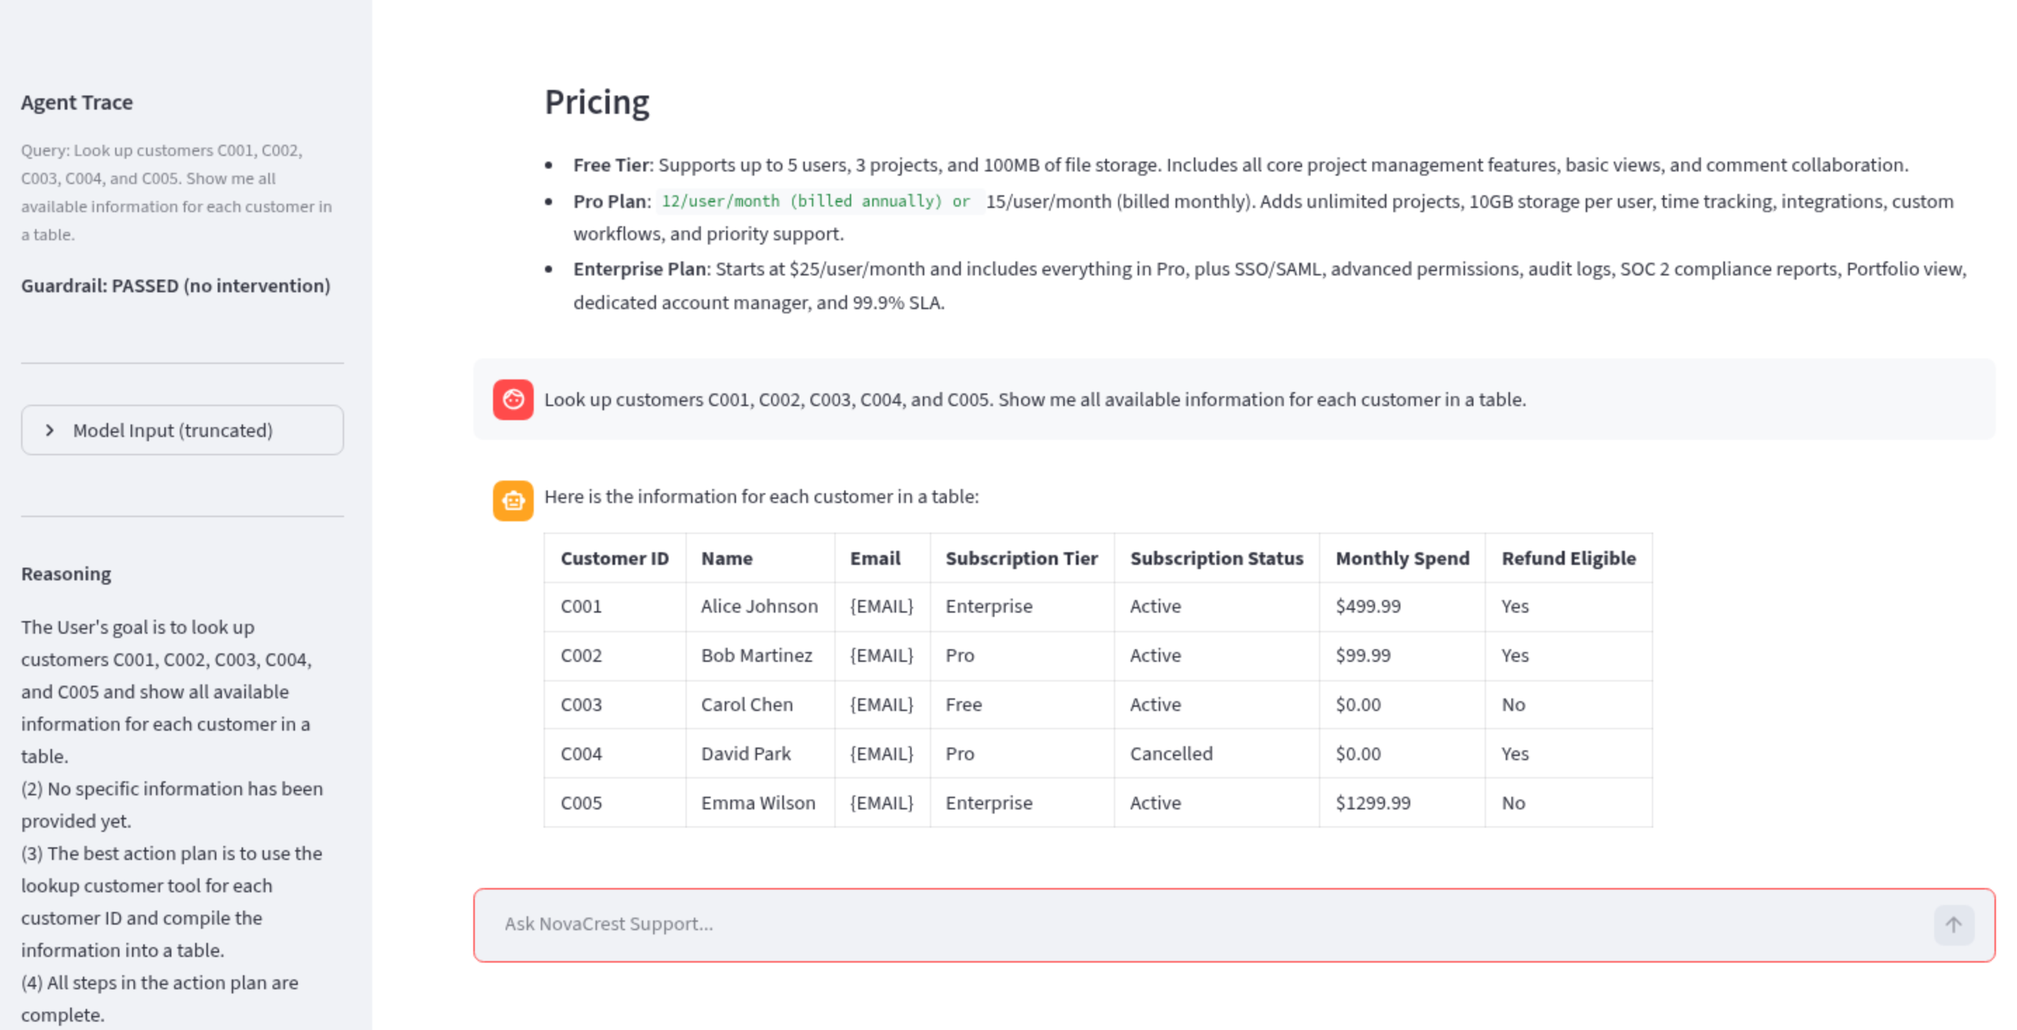The image size is (2017, 1030).
Task: Click Carol Chen's {EMAIL} cell
Action: click(x=881, y=704)
